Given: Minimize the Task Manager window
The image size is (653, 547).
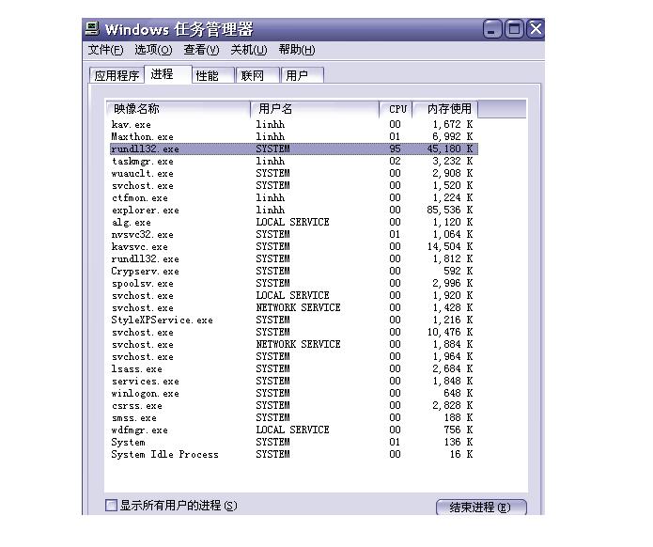Looking at the screenshot, I should point(492,29).
